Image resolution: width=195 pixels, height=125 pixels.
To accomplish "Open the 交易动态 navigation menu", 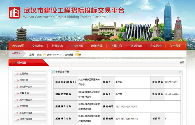I will [x=37, y=46].
